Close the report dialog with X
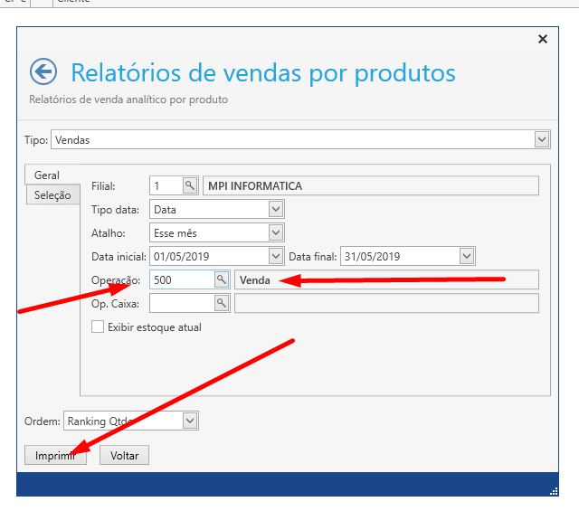579x530 pixels. click(x=543, y=39)
